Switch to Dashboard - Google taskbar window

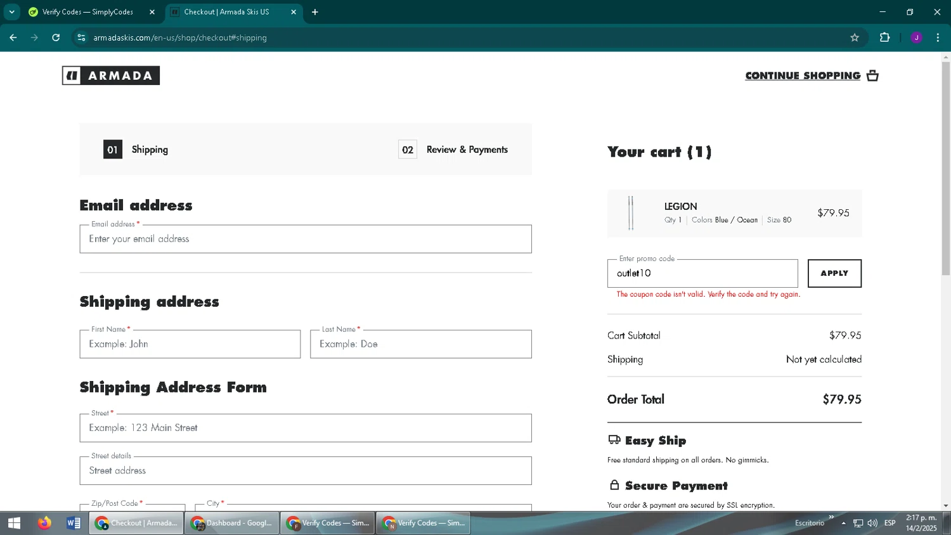tap(232, 523)
